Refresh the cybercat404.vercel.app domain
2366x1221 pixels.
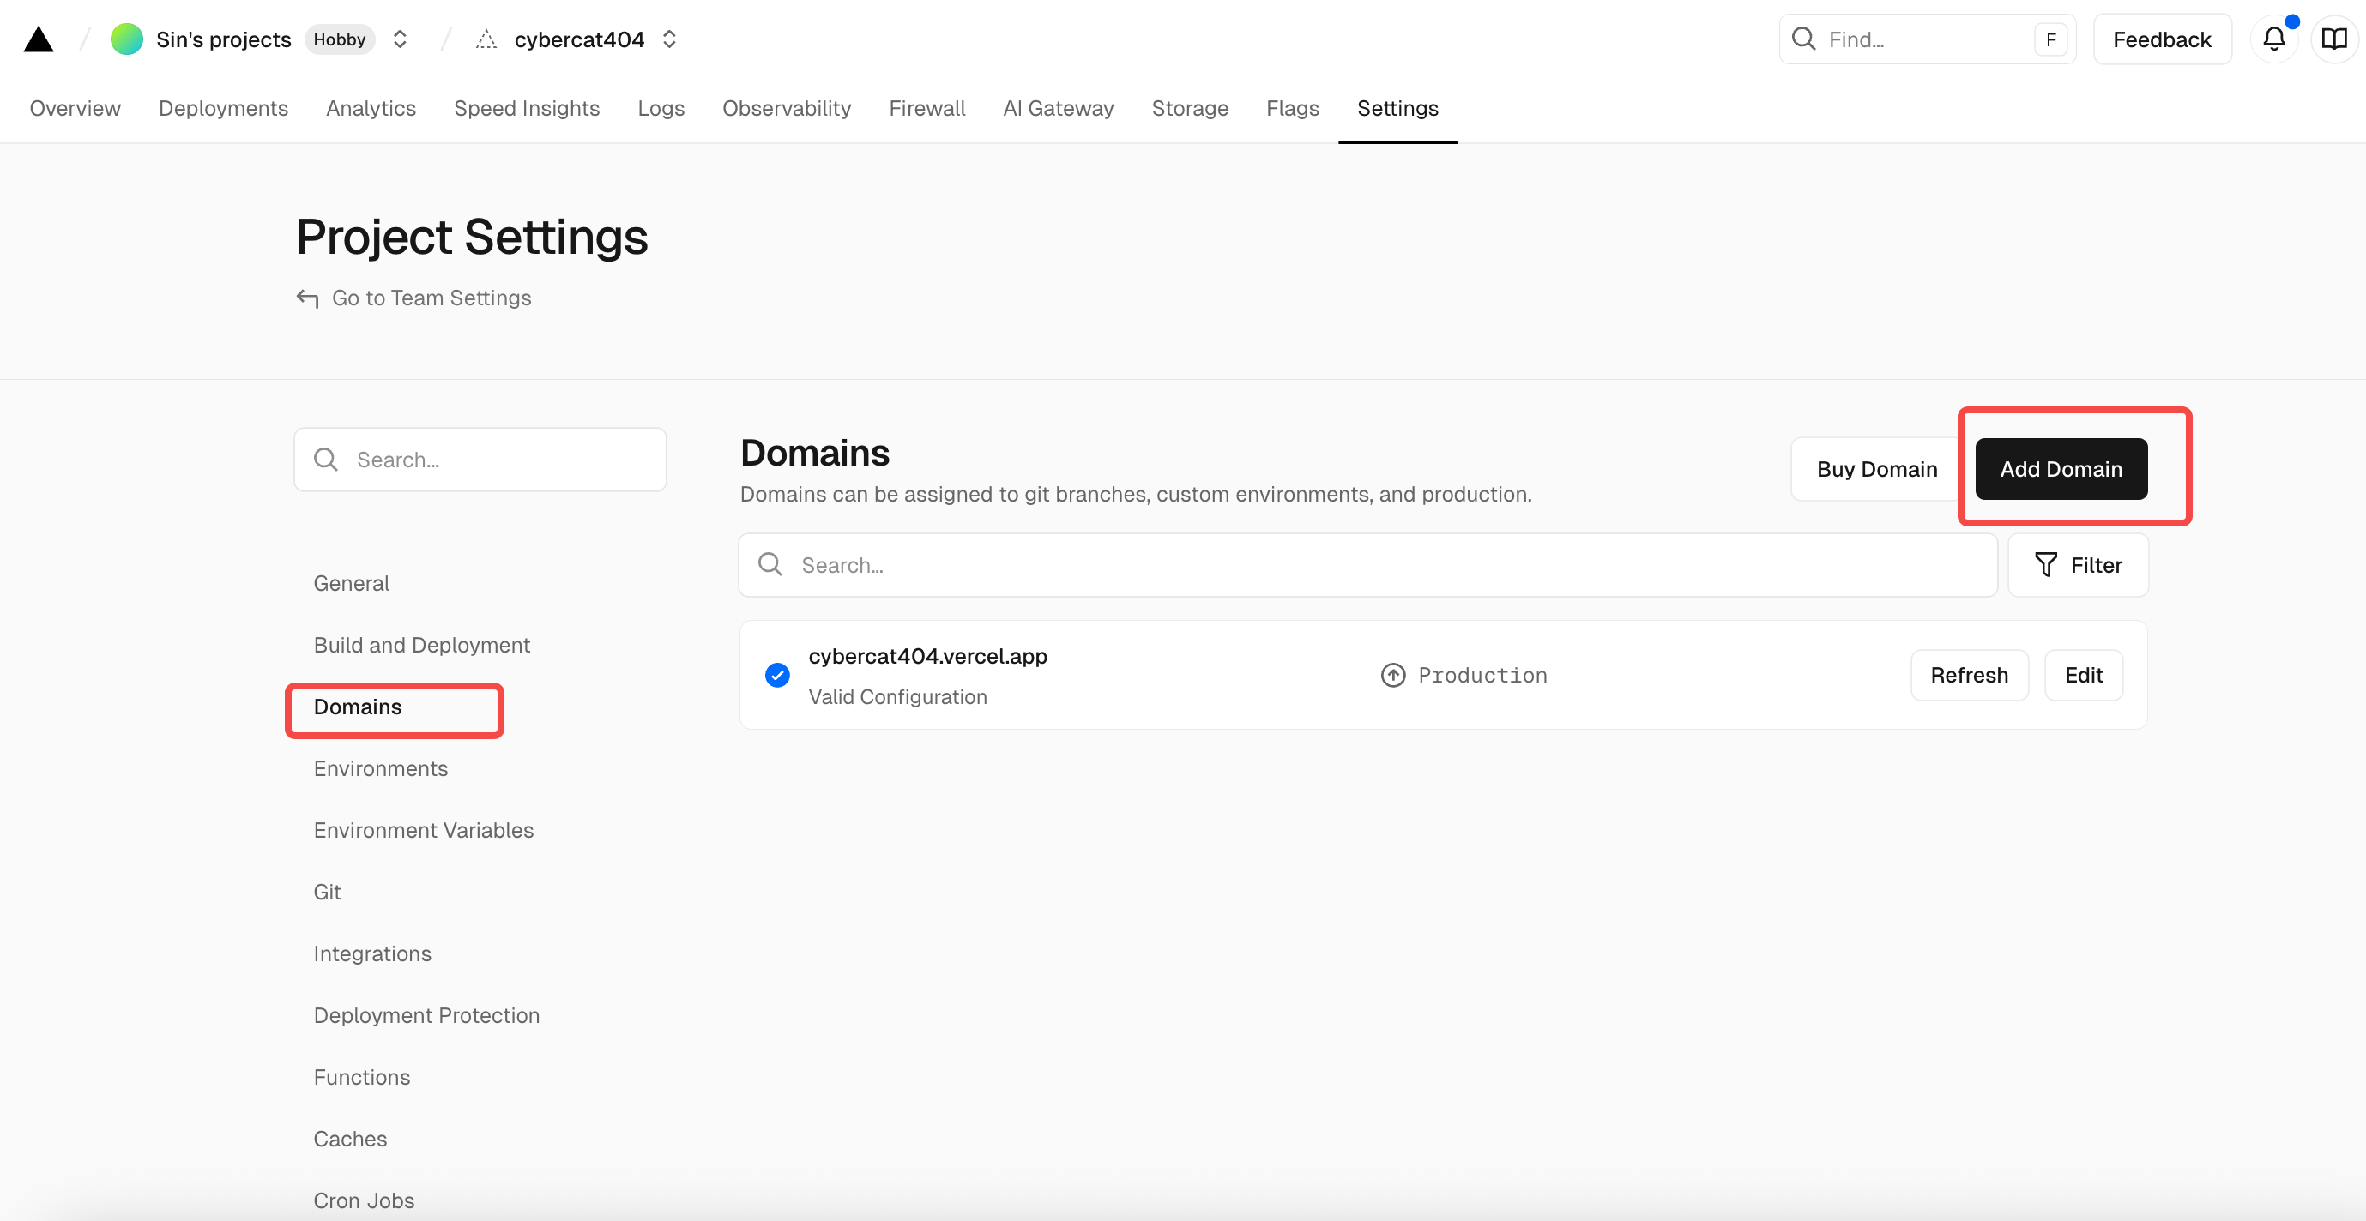[x=1969, y=676]
